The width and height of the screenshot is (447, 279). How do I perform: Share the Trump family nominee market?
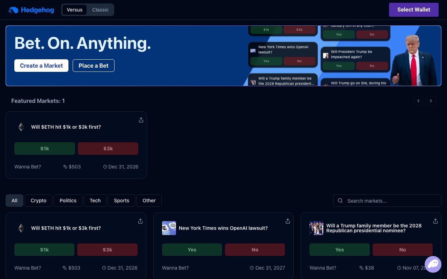point(435,221)
